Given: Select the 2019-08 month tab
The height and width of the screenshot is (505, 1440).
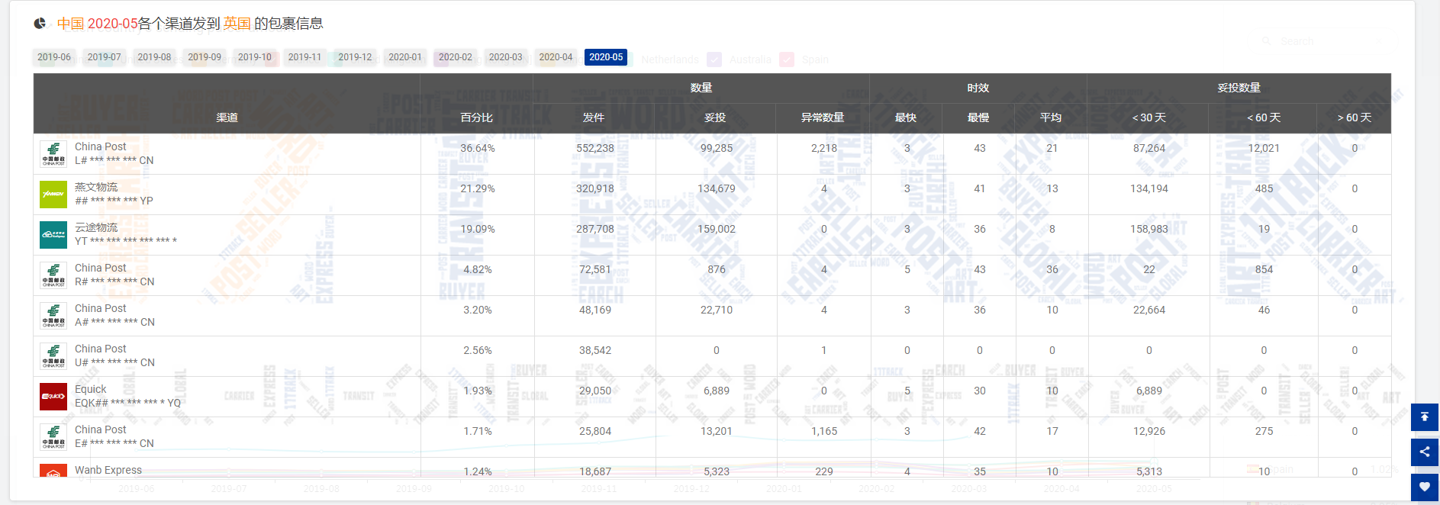Looking at the screenshot, I should [154, 57].
